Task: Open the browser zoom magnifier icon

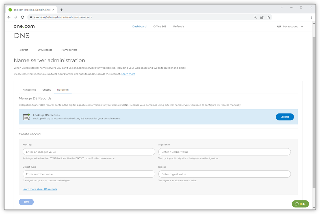Action: pos(255,17)
